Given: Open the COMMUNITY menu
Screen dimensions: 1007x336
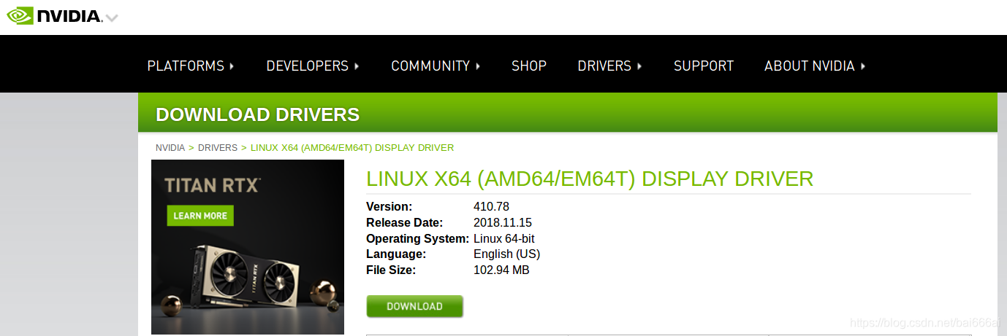Looking at the screenshot, I should tap(430, 66).
